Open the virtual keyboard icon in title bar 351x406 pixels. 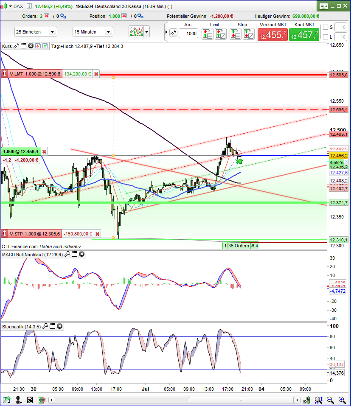323,6
